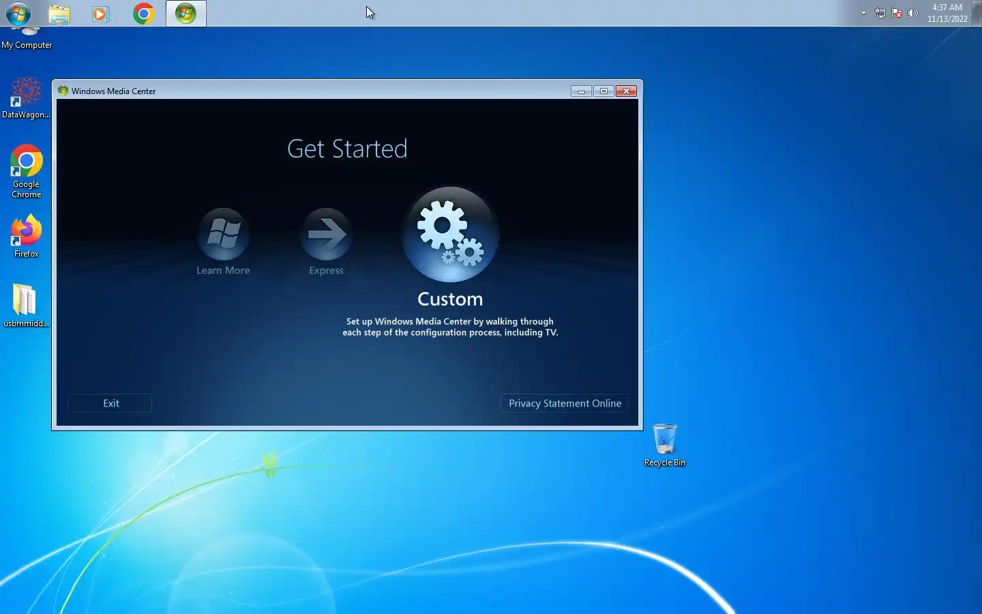Open Learn More Windows logo icon
This screenshot has width=982, height=614.
point(223,234)
